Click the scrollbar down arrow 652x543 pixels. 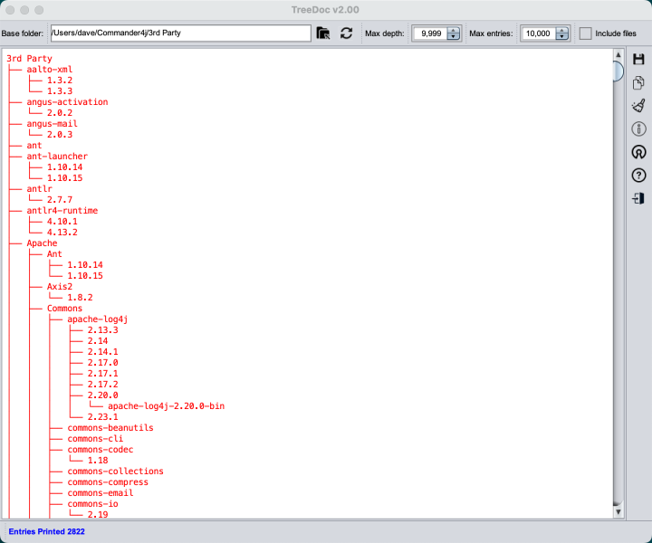click(x=618, y=512)
